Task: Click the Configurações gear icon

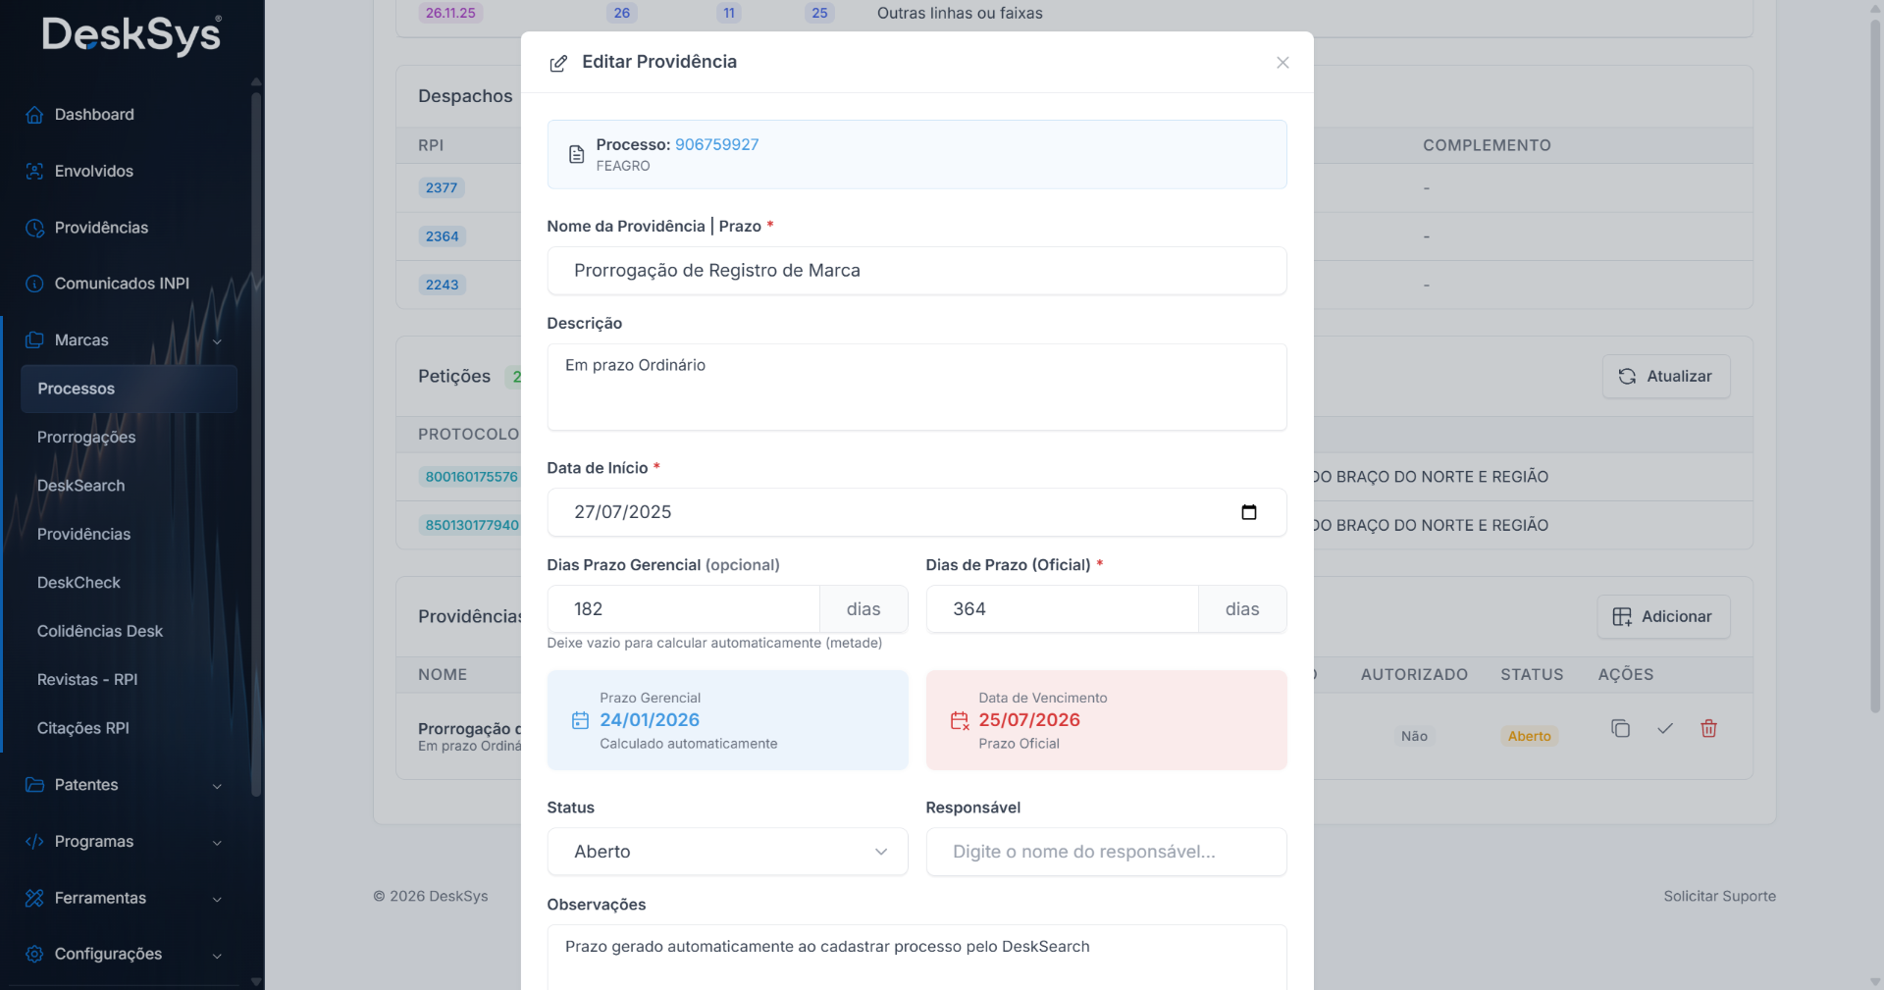Action: coord(34,954)
